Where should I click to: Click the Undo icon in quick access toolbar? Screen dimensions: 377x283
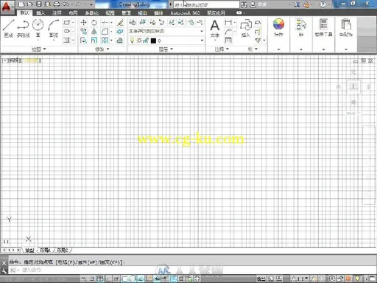66,4
